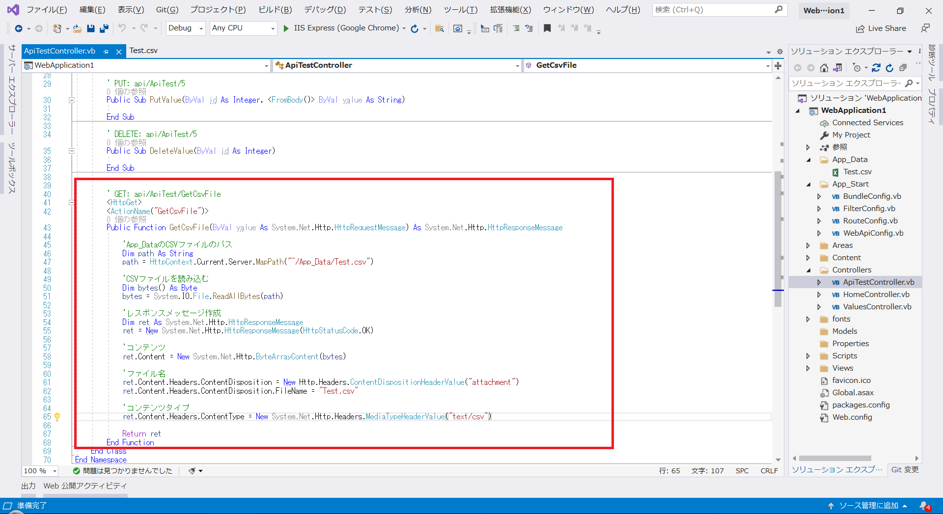Click the Save All icon in the toolbar

104,28
